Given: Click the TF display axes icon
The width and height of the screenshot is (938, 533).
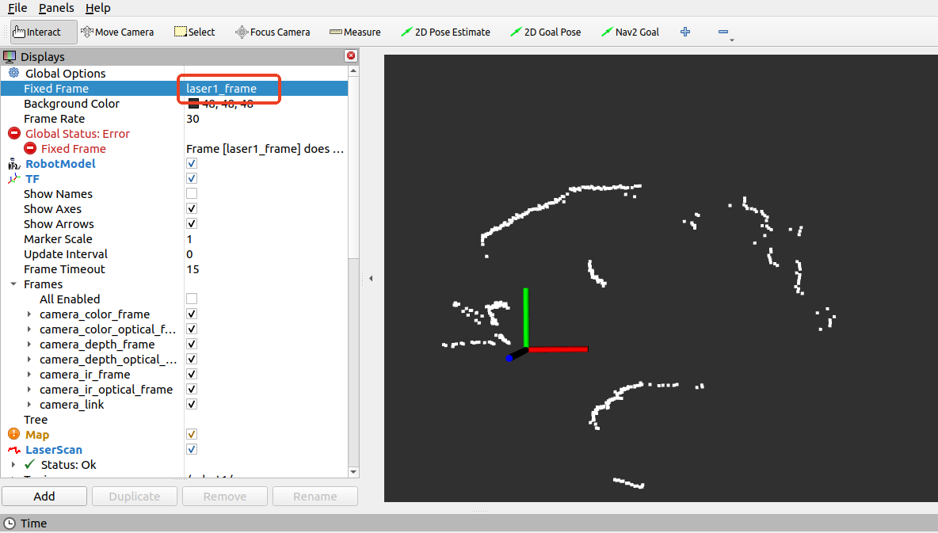Looking at the screenshot, I should [13, 179].
